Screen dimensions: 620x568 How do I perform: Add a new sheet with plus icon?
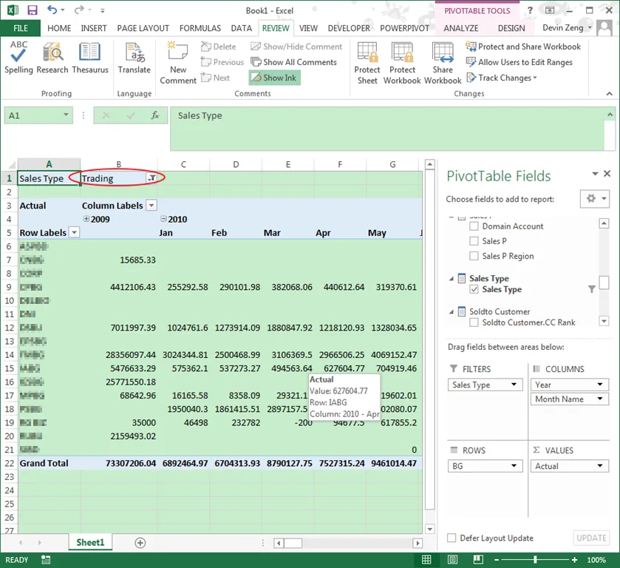point(140,543)
